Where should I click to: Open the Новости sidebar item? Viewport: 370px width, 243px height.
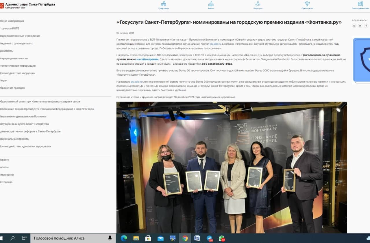[5, 160]
